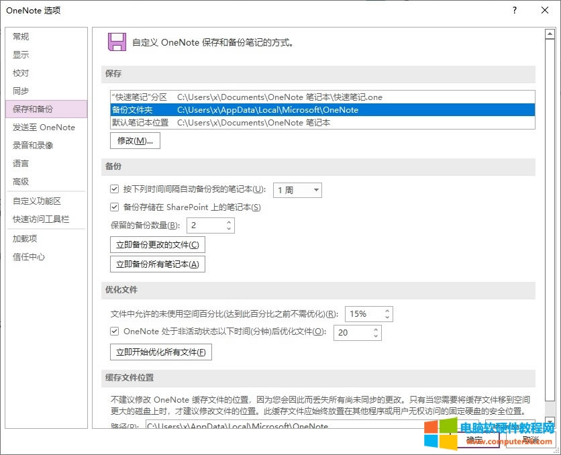Screen dimensions: 561x455
Task: Increase the 20 minutes inactivity value
Action: point(375,329)
